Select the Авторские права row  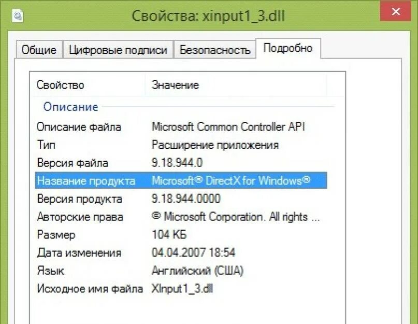click(x=181, y=217)
